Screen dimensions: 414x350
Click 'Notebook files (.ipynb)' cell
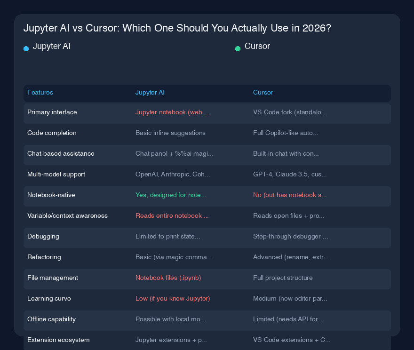point(168,278)
